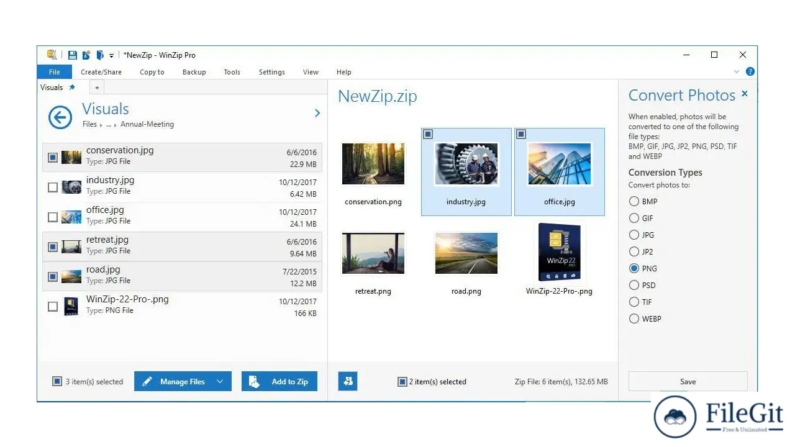Click the blue help question mark icon

pyautogui.click(x=750, y=72)
